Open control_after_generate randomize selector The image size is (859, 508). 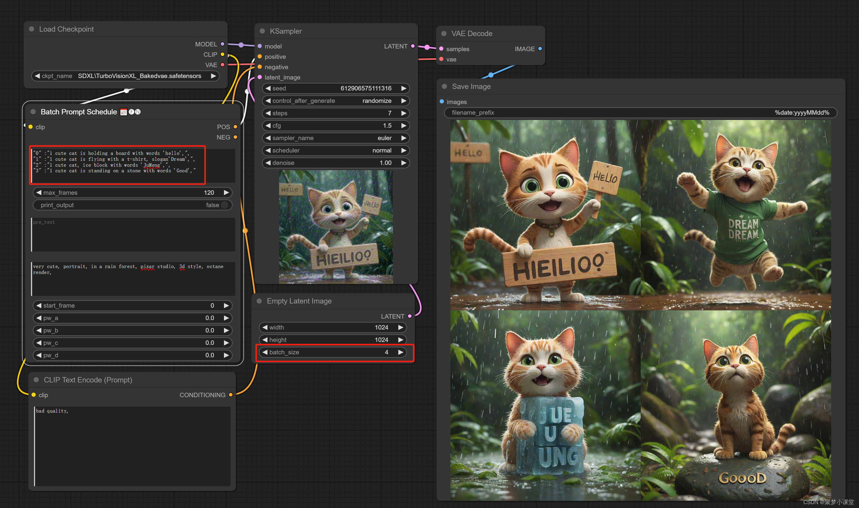335,101
